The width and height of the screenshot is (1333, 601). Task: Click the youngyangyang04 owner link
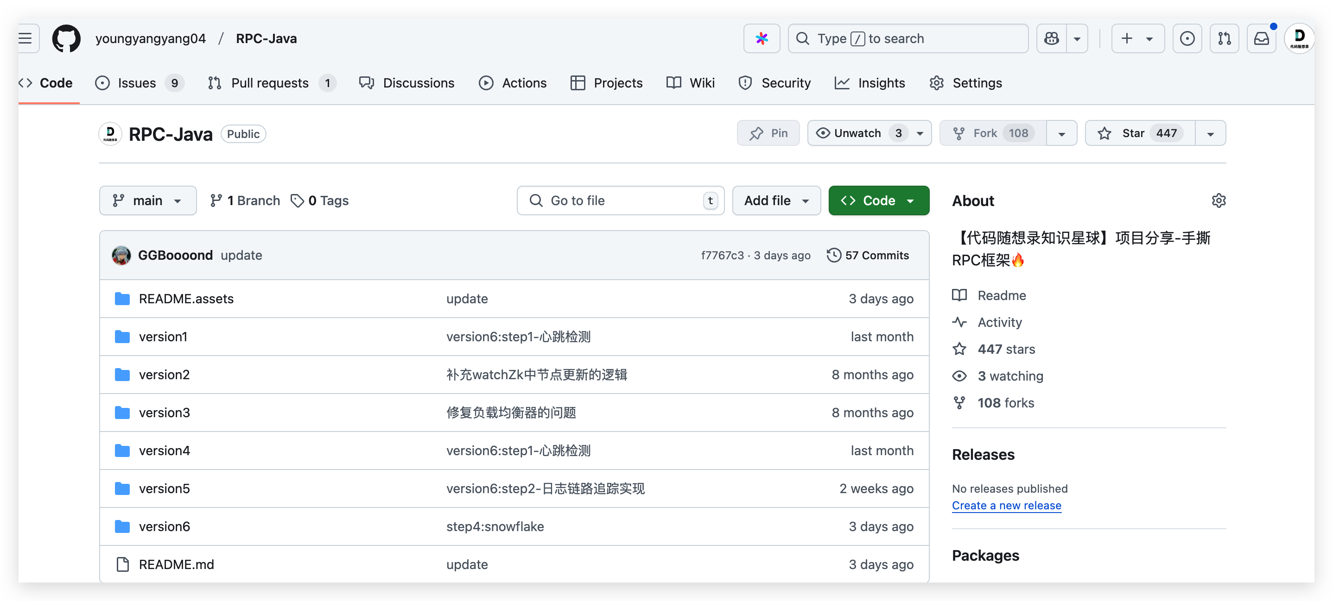[x=151, y=39]
